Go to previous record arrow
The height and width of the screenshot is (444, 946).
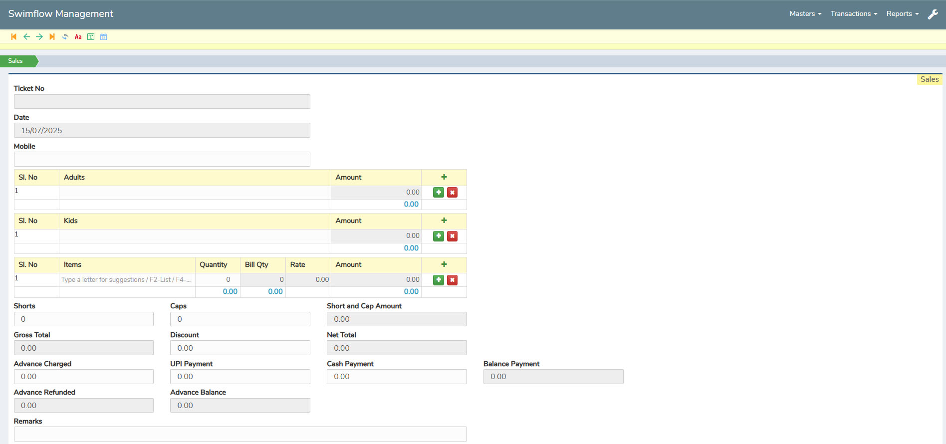[x=27, y=37]
